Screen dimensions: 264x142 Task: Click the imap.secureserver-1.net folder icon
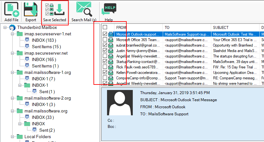20,34
